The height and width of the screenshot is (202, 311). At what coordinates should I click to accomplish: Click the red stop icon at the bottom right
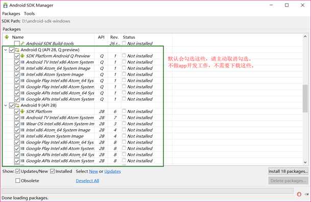299,194
